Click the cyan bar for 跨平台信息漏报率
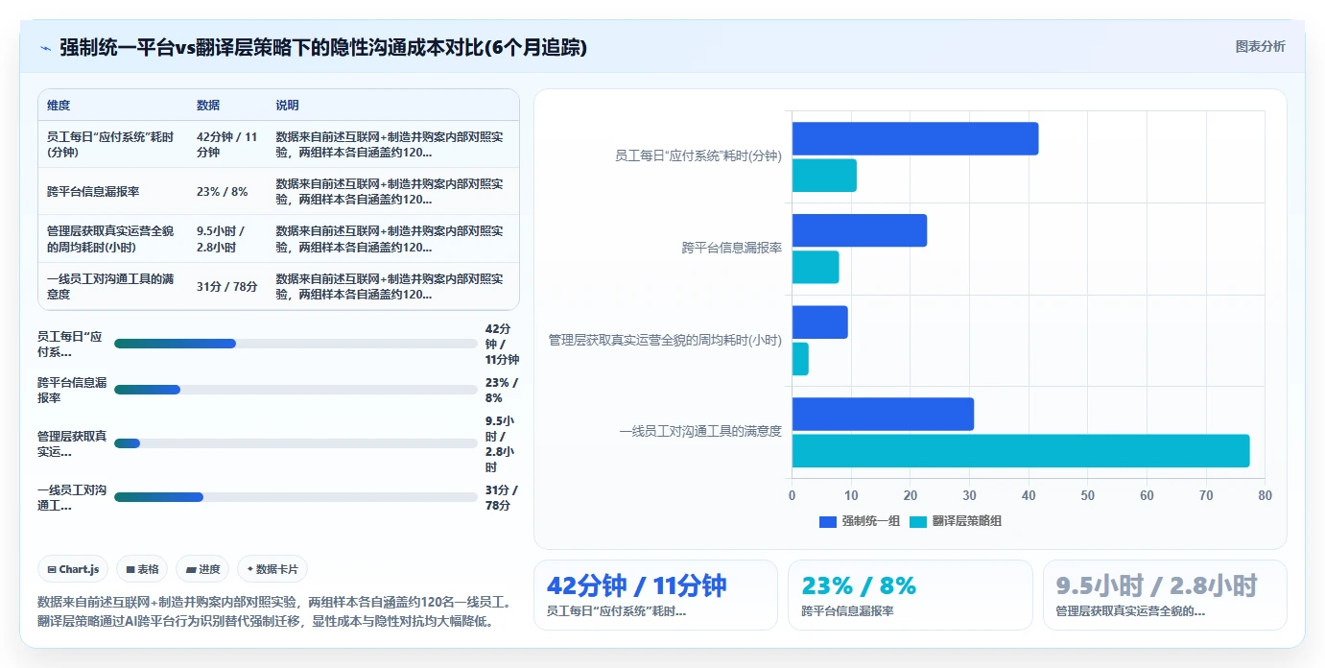This screenshot has height=668, width=1325. click(816, 267)
